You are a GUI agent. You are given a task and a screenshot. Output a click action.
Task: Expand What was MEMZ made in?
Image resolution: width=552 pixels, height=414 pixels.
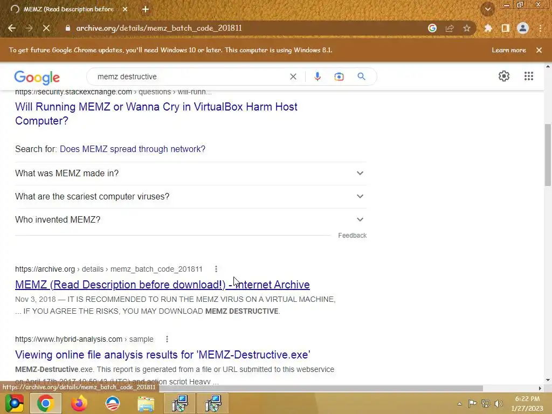(x=190, y=173)
